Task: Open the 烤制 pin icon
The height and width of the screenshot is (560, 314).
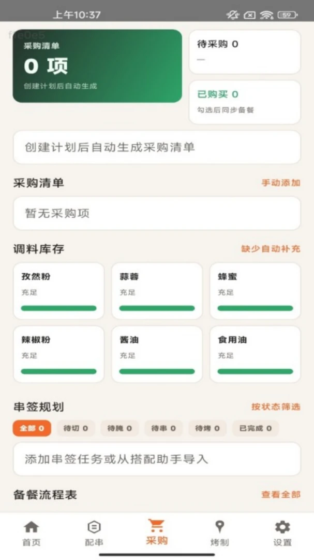Action: (x=219, y=527)
